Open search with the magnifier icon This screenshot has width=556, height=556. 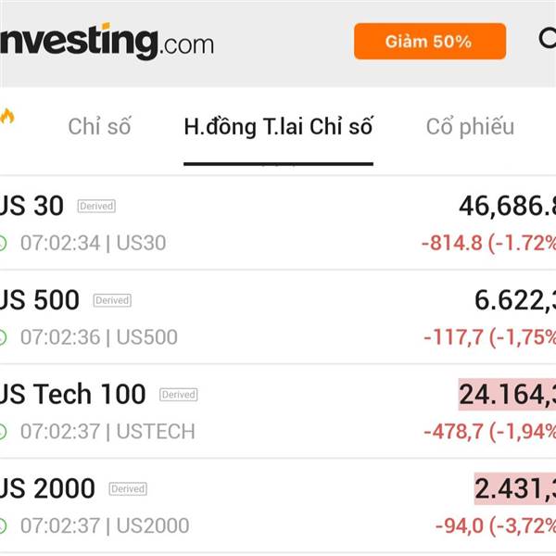click(548, 39)
